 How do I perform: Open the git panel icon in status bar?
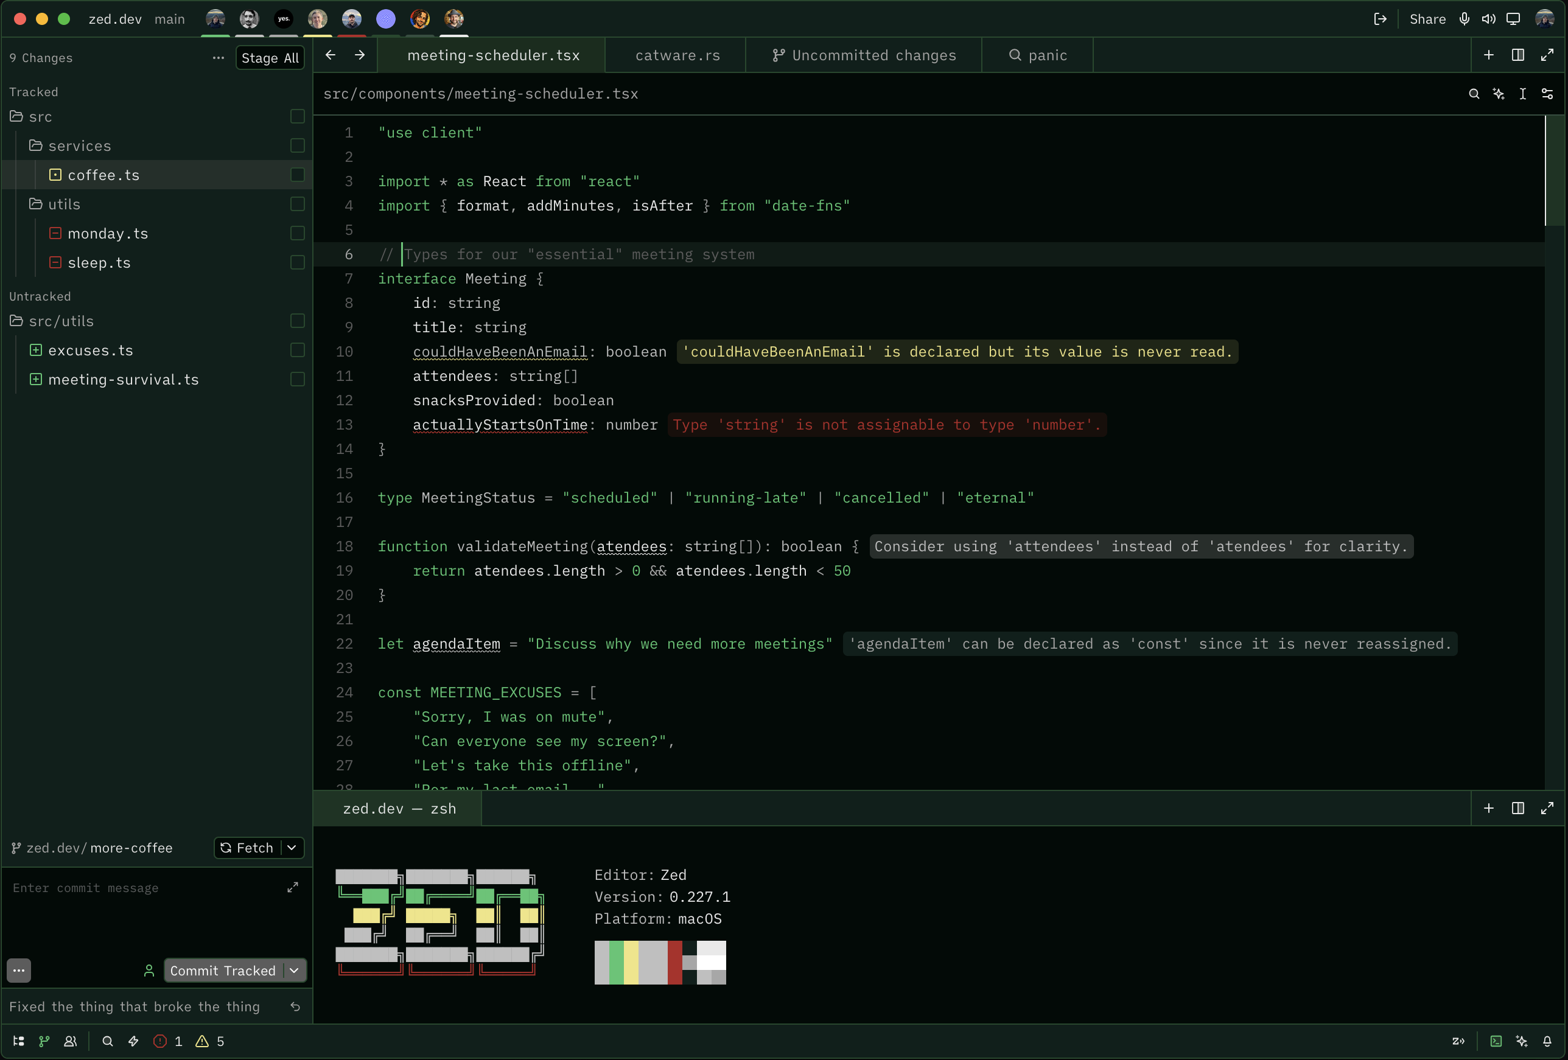44,1041
